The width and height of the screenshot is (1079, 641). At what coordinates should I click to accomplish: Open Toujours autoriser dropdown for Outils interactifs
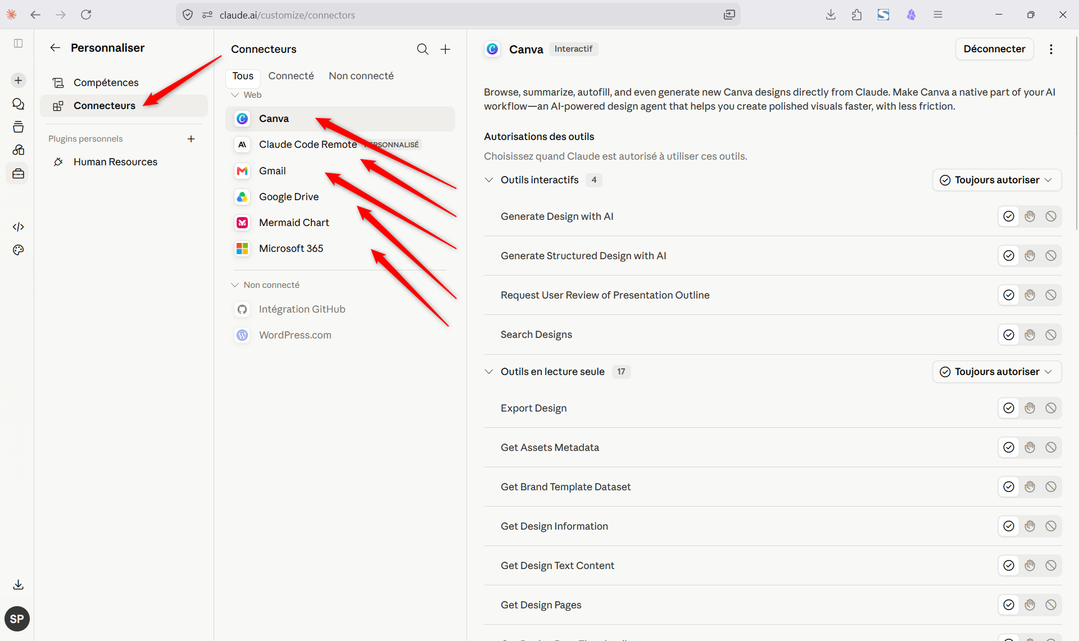997,180
